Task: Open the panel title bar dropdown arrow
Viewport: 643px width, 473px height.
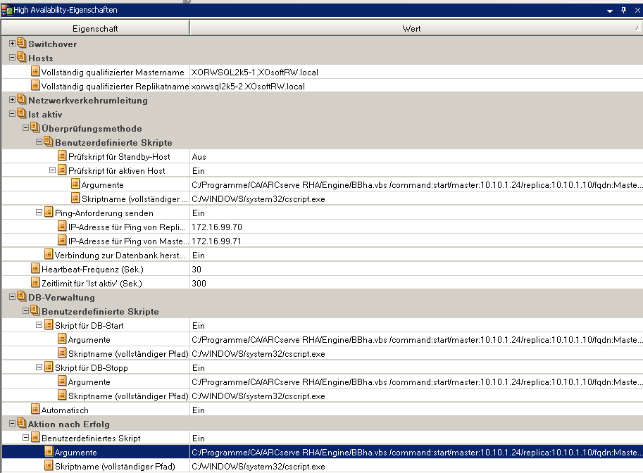Action: (x=610, y=11)
